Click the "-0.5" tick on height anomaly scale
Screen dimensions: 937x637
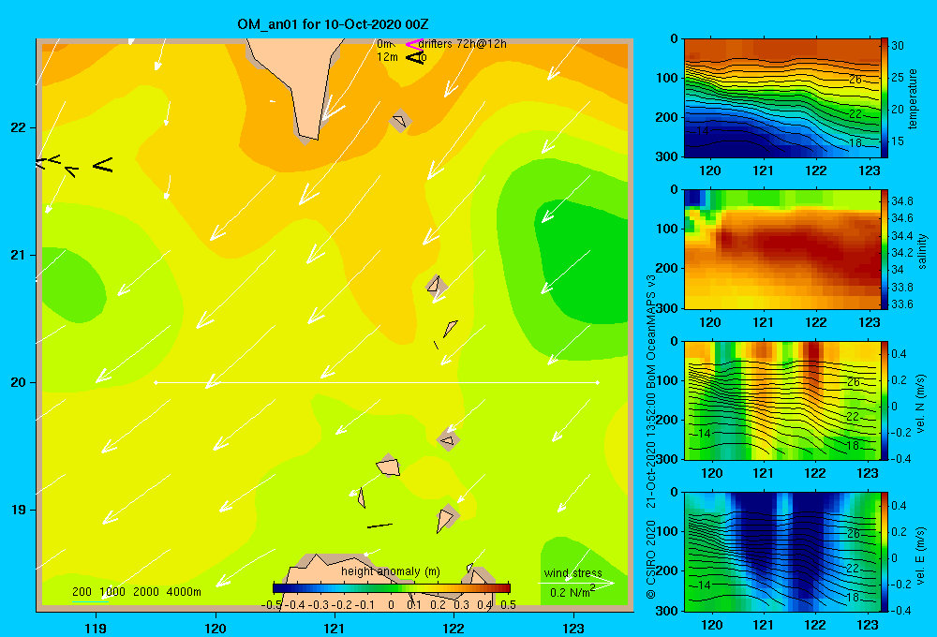(x=272, y=605)
